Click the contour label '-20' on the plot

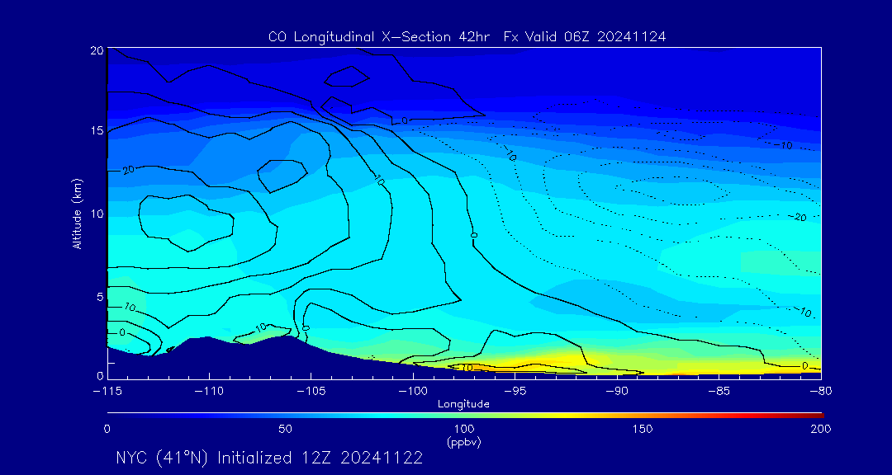pyautogui.click(x=799, y=218)
